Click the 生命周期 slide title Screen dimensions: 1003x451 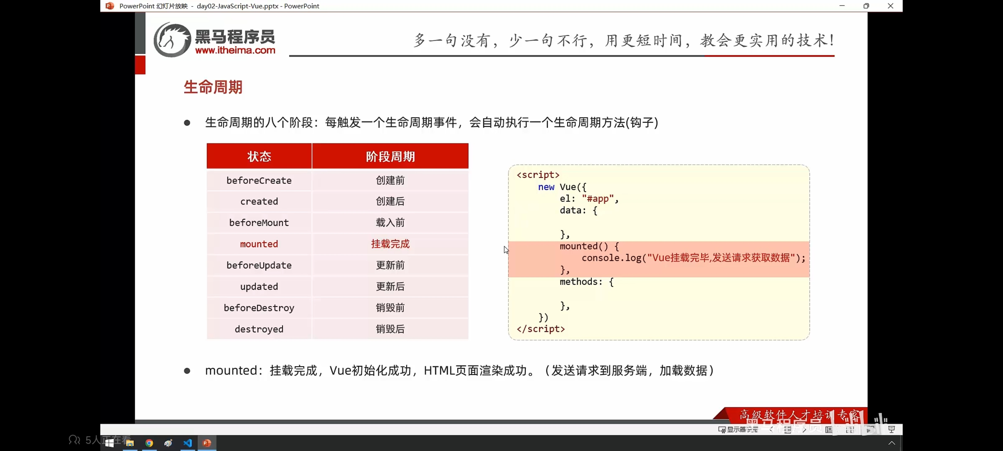point(213,87)
